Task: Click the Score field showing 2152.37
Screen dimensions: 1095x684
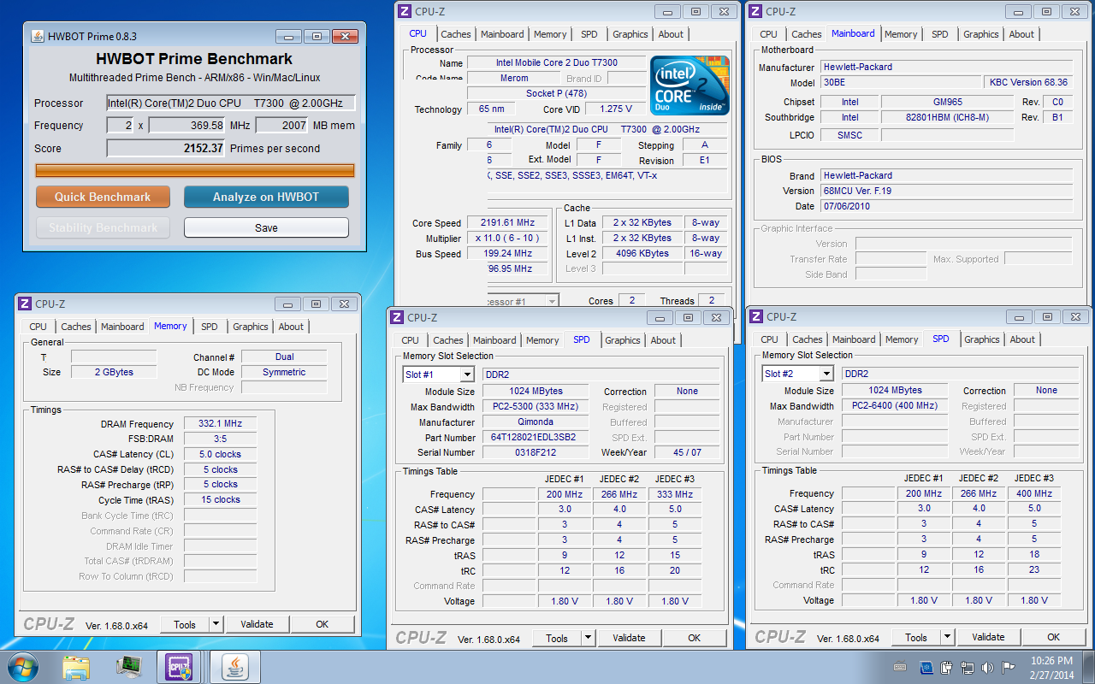Action: pyautogui.click(x=167, y=148)
